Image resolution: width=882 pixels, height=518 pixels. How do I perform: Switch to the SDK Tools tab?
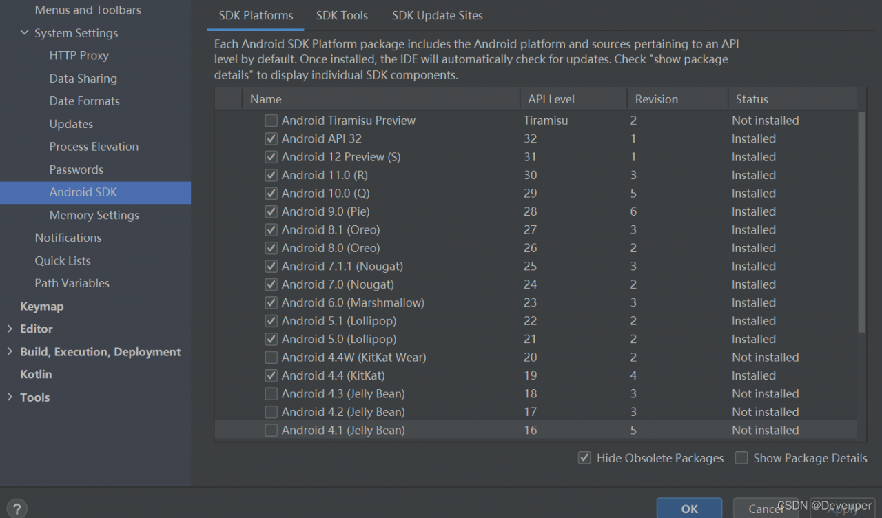pyautogui.click(x=342, y=15)
